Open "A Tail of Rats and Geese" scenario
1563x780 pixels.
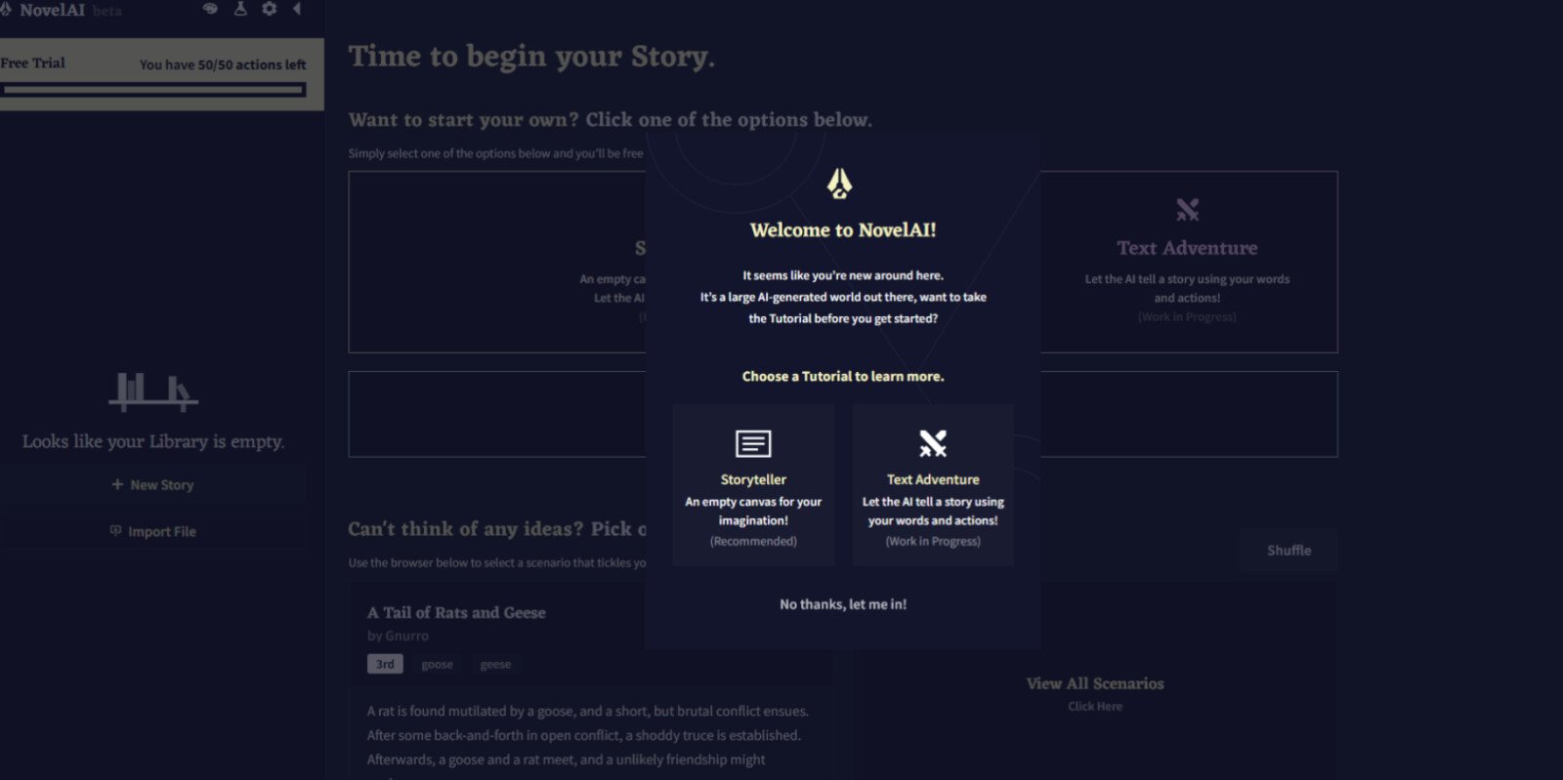click(456, 613)
